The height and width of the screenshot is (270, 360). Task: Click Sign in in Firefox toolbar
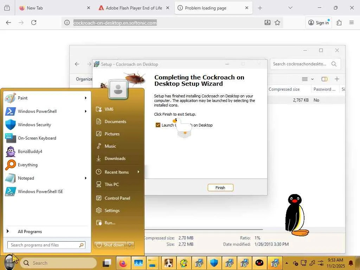(x=319, y=22)
